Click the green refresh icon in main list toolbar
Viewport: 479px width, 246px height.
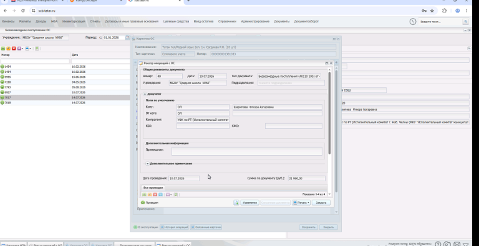(x=37, y=49)
